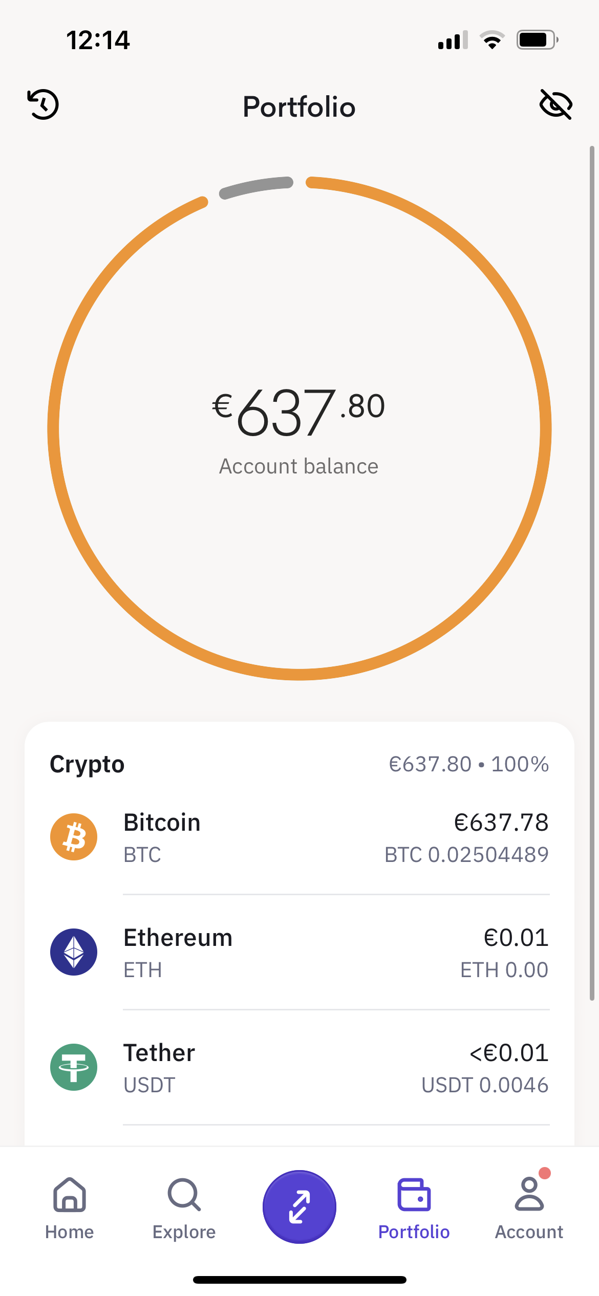Viewport: 599px width, 1296px height.
Task: Toggle hide balance eye icon
Action: coord(556,105)
